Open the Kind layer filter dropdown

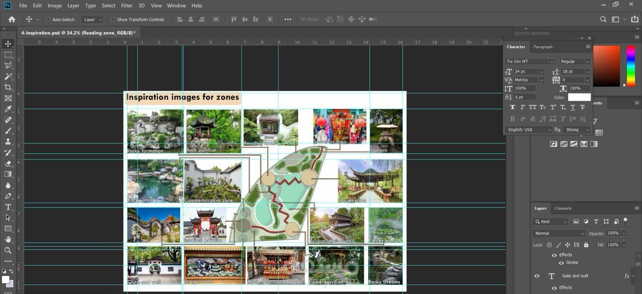[x=551, y=222]
